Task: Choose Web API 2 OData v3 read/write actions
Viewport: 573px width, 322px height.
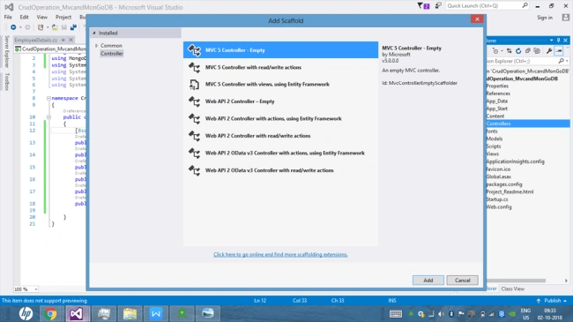Action: (x=280, y=170)
